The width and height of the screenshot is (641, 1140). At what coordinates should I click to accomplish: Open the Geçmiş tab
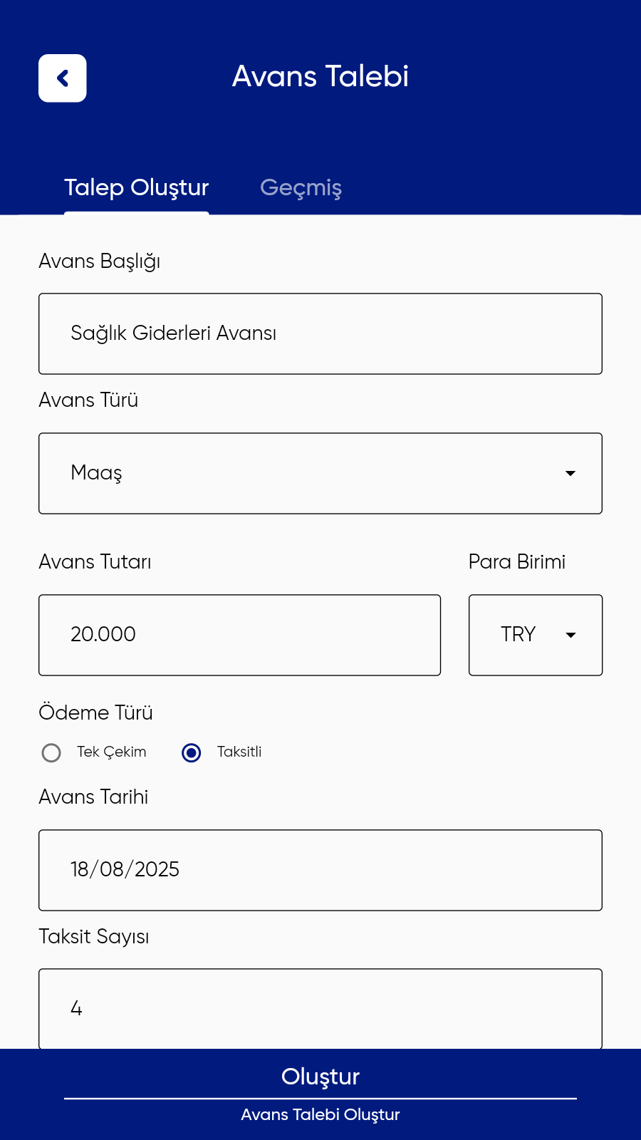click(x=301, y=187)
